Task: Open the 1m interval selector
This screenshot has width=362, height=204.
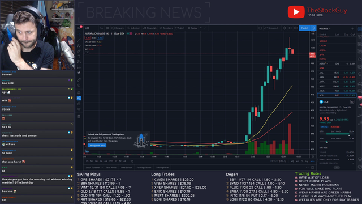Action: point(102,28)
